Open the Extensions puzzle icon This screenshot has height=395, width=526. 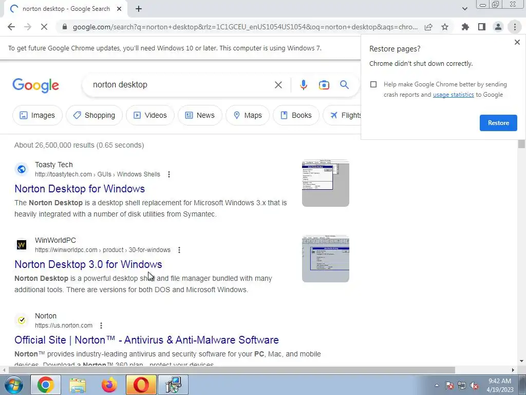[x=465, y=27]
